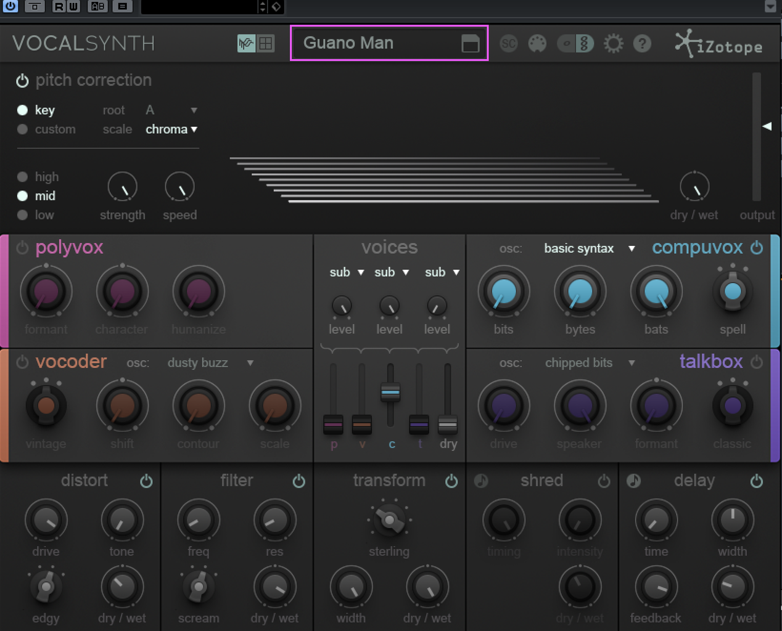This screenshot has width=782, height=631.
Task: Click the vocoder shift knob
Action: [122, 406]
